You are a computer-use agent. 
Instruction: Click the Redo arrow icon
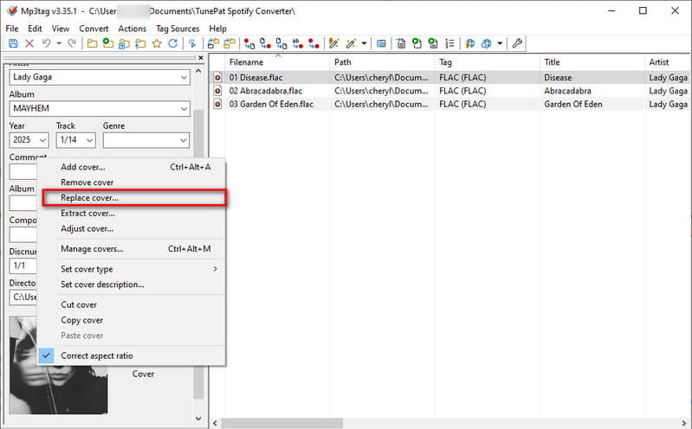(x=72, y=43)
